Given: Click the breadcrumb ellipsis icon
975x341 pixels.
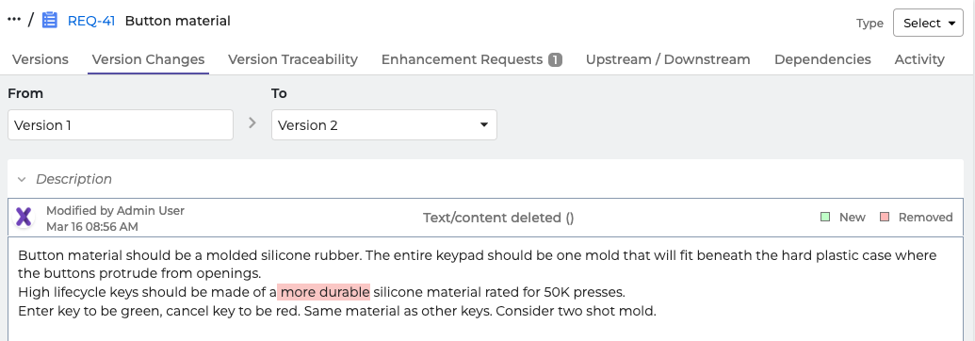Looking at the screenshot, I should click(14, 20).
